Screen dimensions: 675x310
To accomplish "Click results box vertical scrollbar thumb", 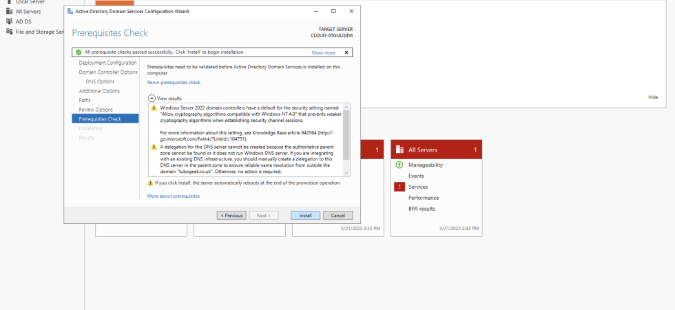I will [346, 135].
